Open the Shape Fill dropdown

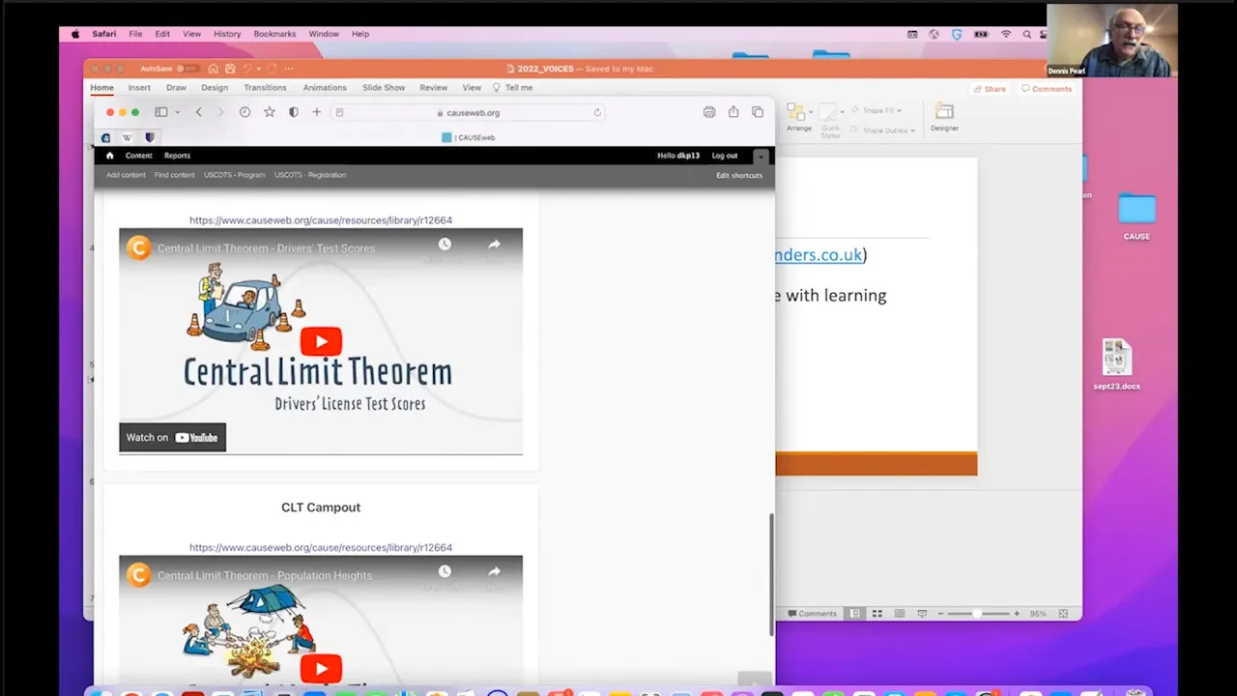tap(877, 111)
